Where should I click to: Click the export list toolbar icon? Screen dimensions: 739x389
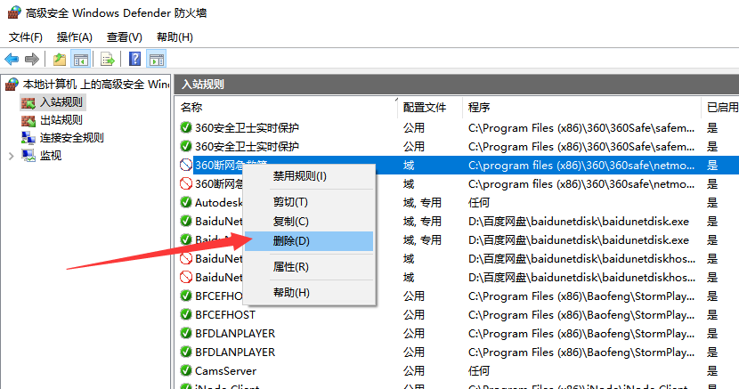(x=108, y=60)
